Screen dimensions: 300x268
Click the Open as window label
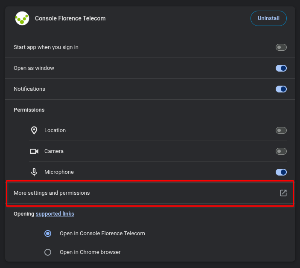pos(34,68)
